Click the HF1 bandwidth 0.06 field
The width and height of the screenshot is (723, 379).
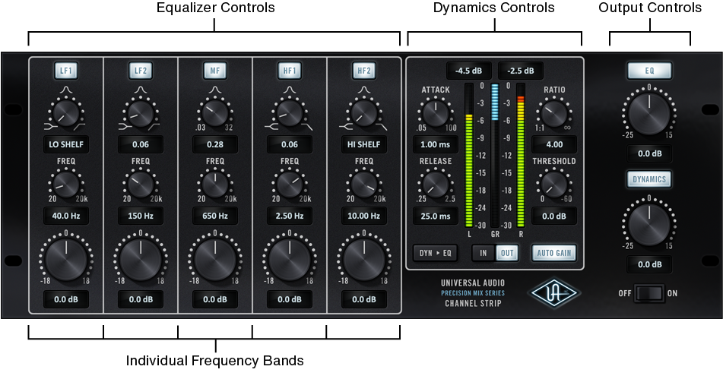(x=290, y=144)
